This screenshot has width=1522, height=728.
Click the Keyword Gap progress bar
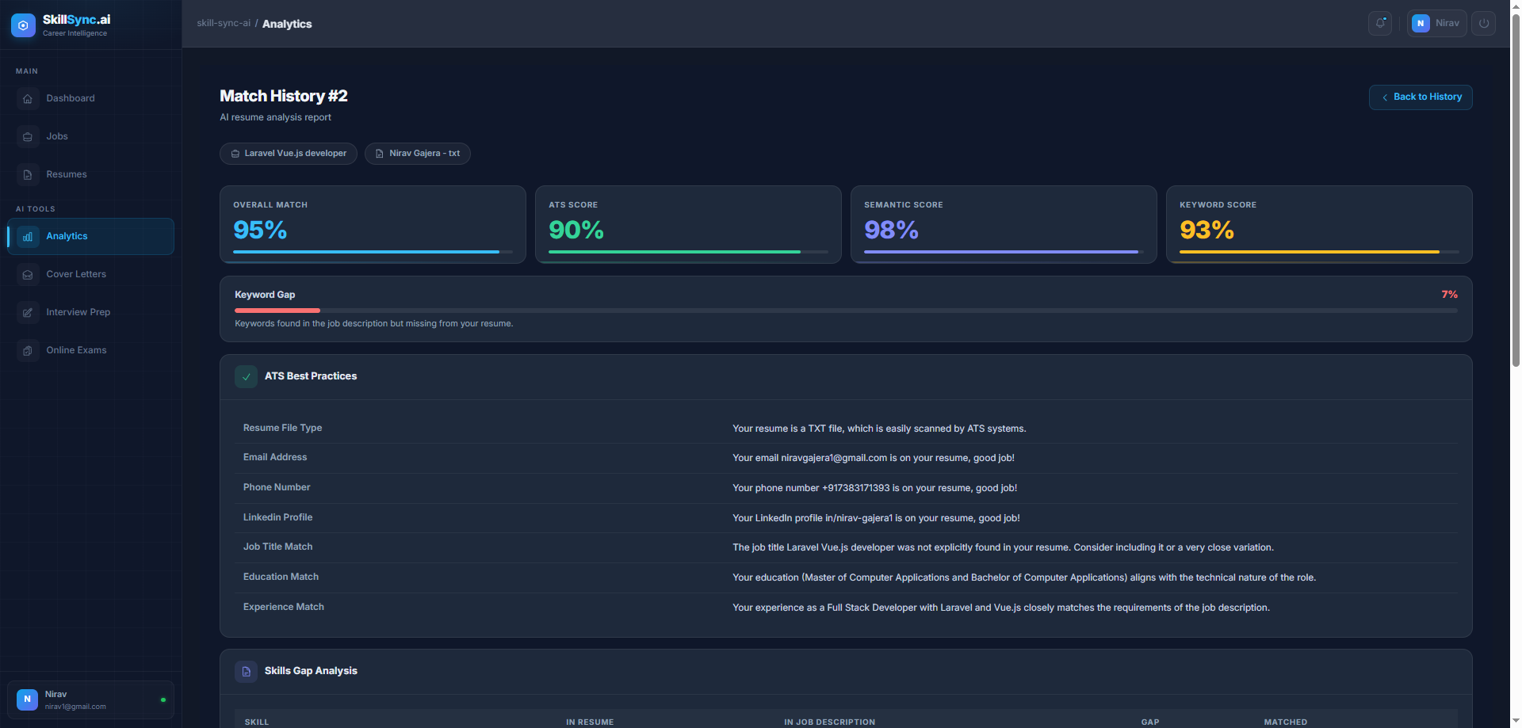pos(846,311)
